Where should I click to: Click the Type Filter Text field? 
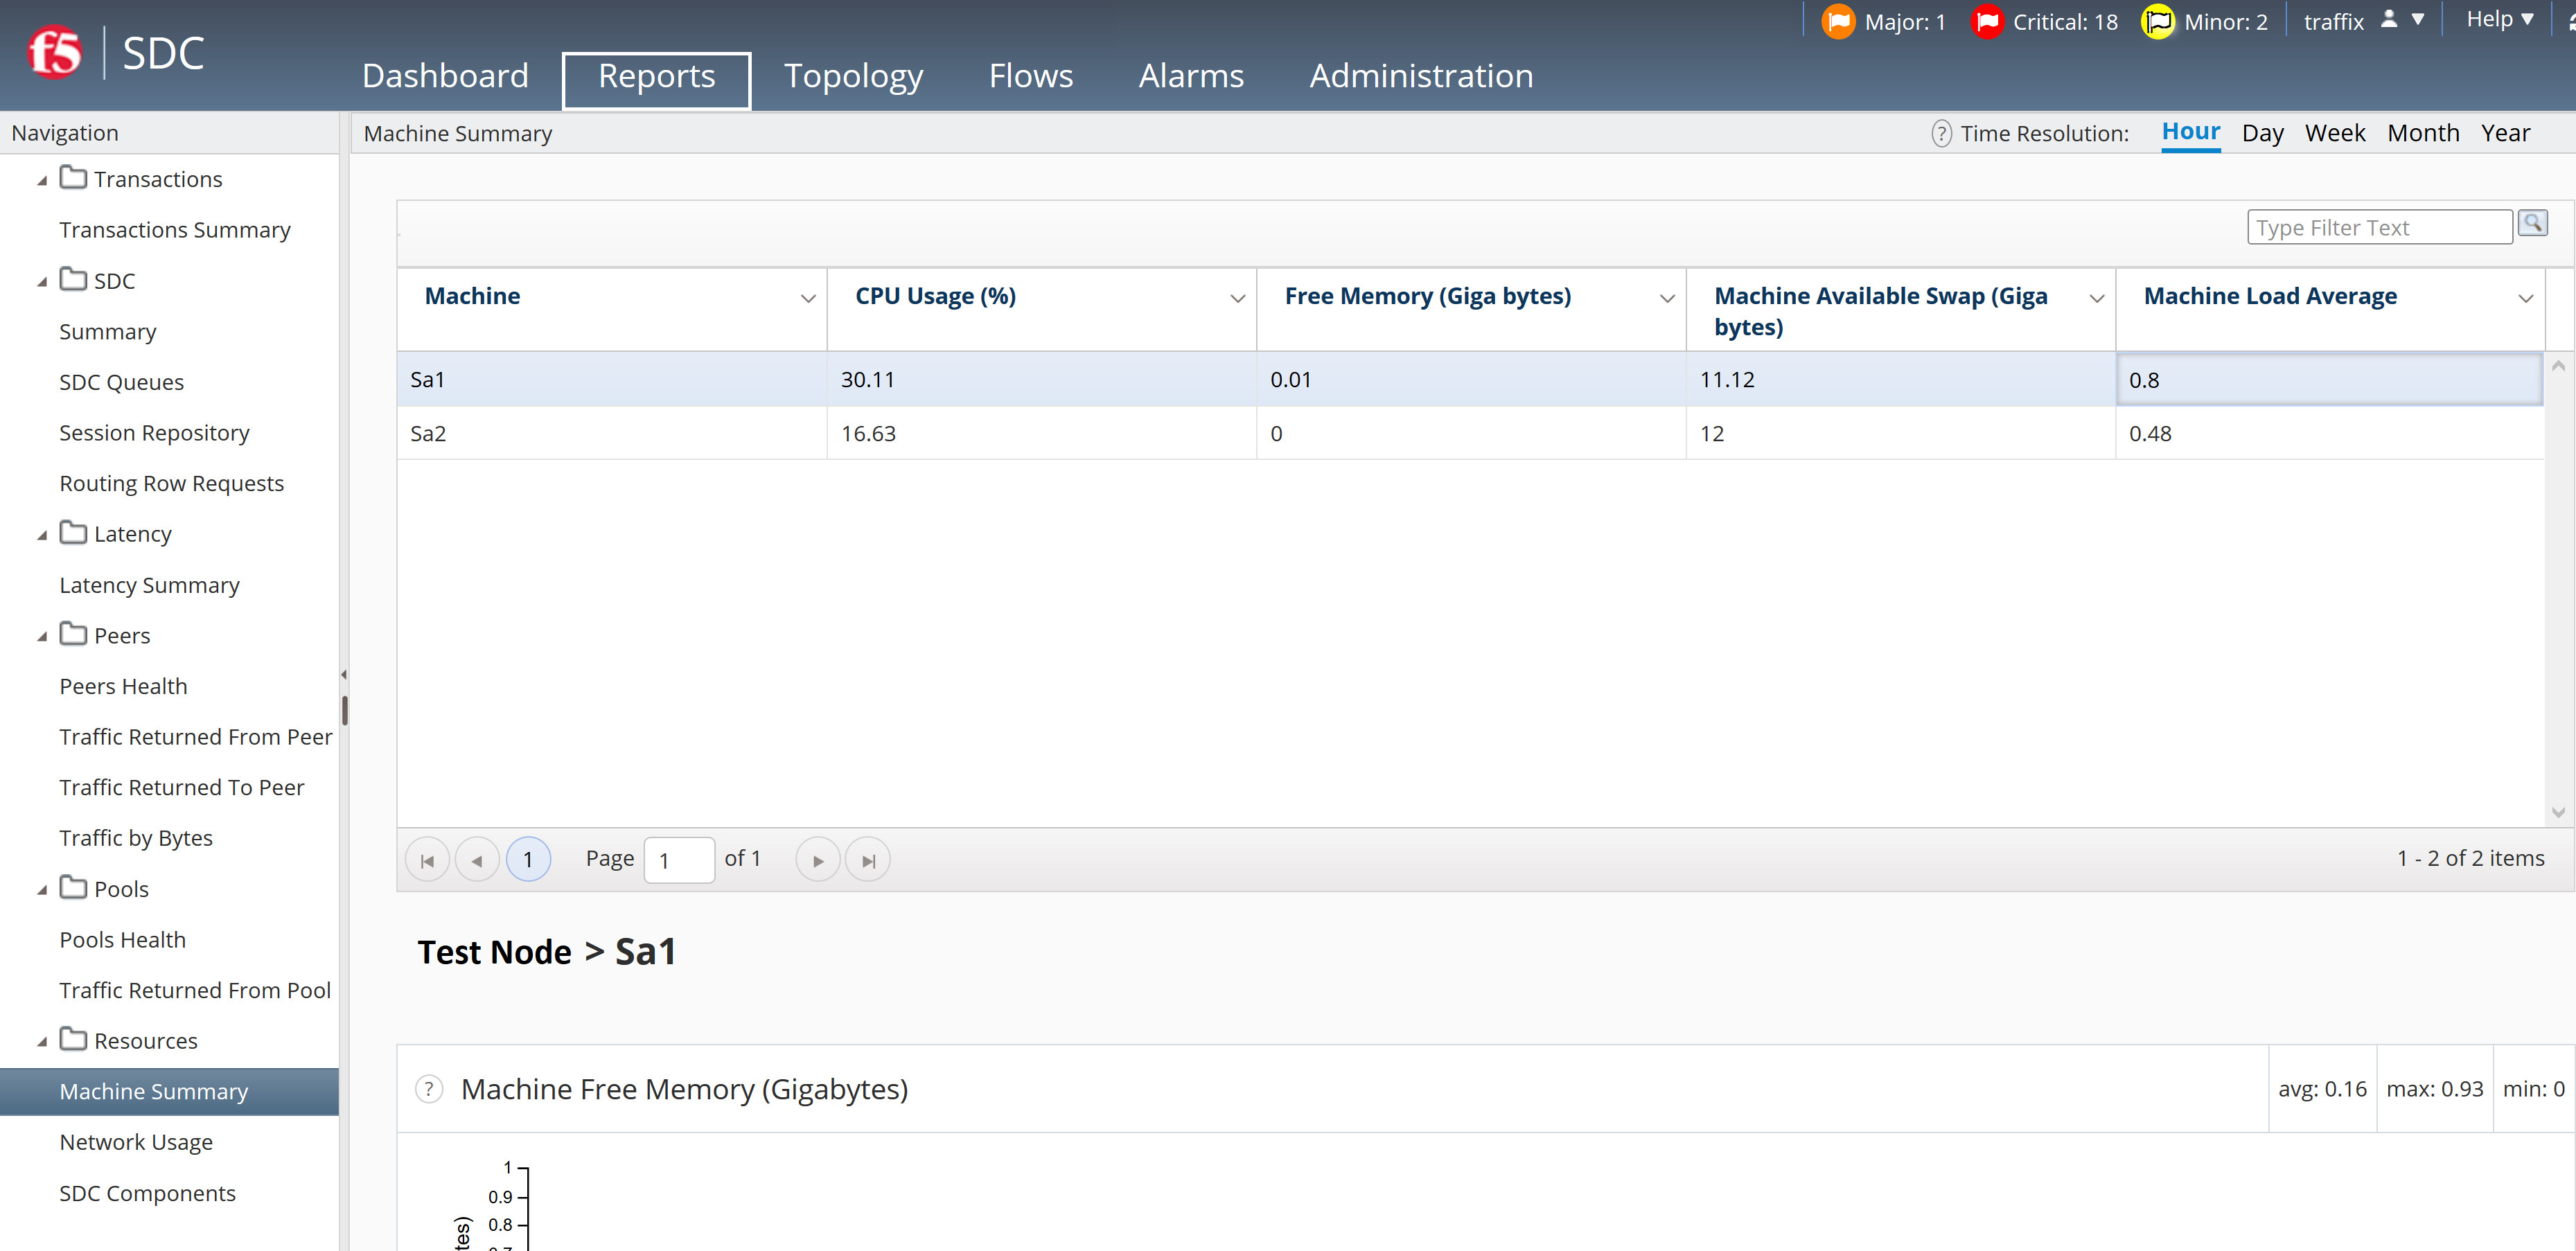pos(2379,228)
